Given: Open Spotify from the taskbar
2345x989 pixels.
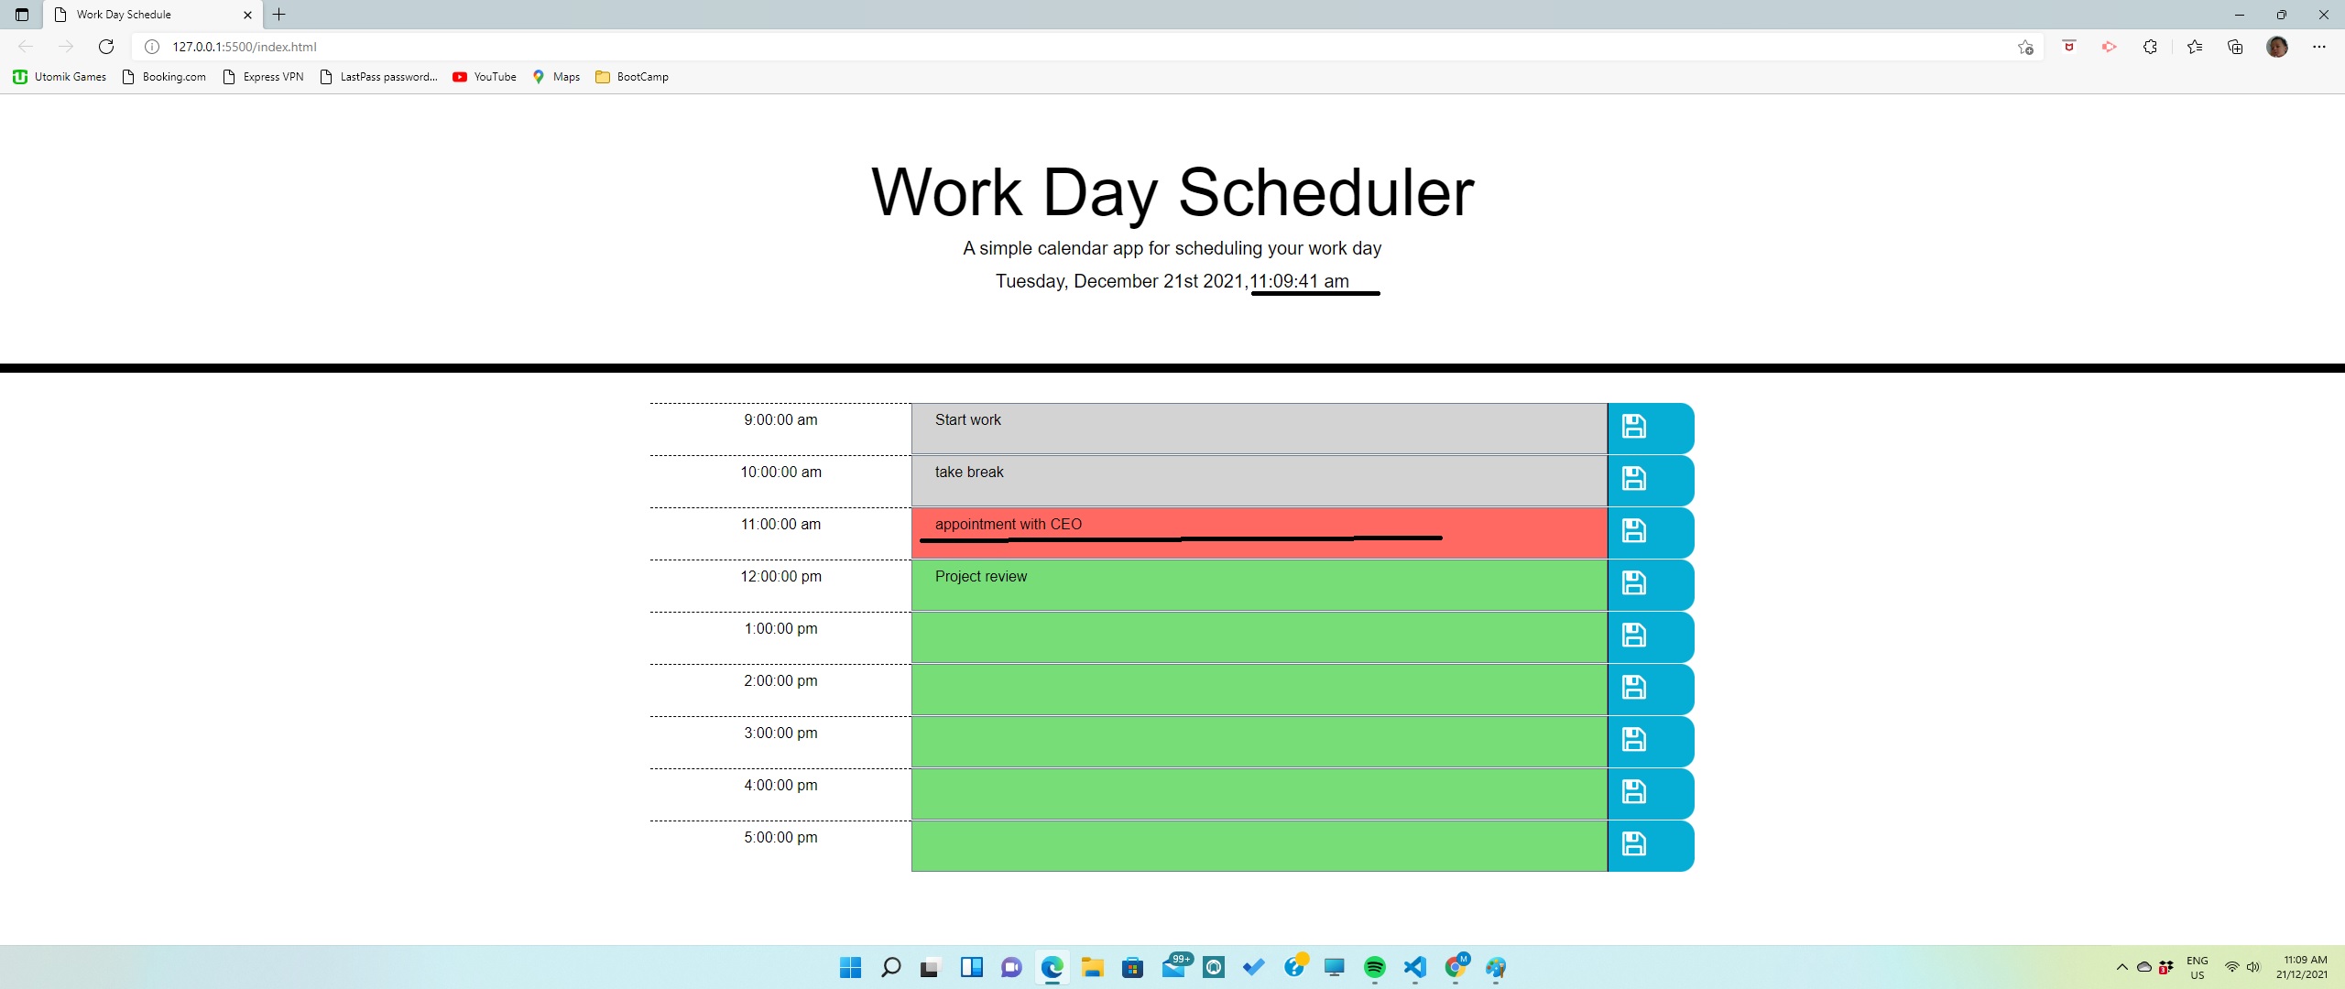Looking at the screenshot, I should pos(1374,967).
